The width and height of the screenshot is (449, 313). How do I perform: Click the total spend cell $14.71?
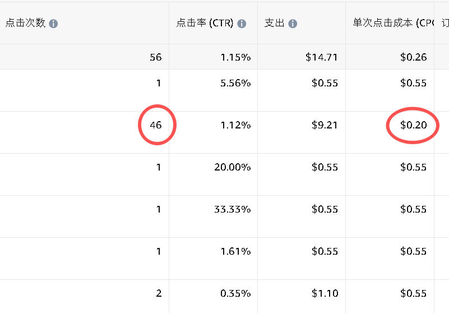pos(322,57)
